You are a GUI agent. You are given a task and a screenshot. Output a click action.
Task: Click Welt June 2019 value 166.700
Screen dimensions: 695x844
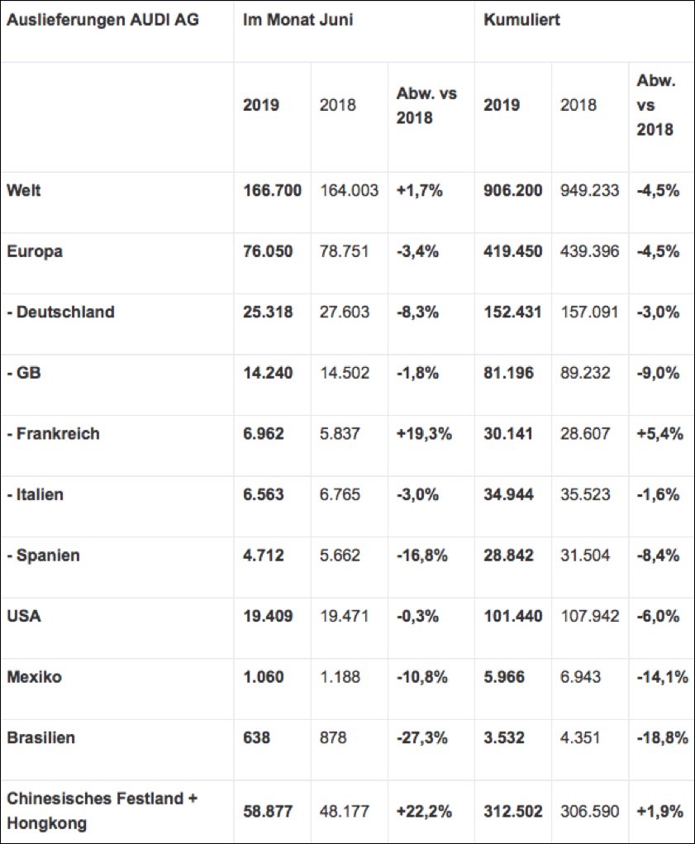[272, 191]
